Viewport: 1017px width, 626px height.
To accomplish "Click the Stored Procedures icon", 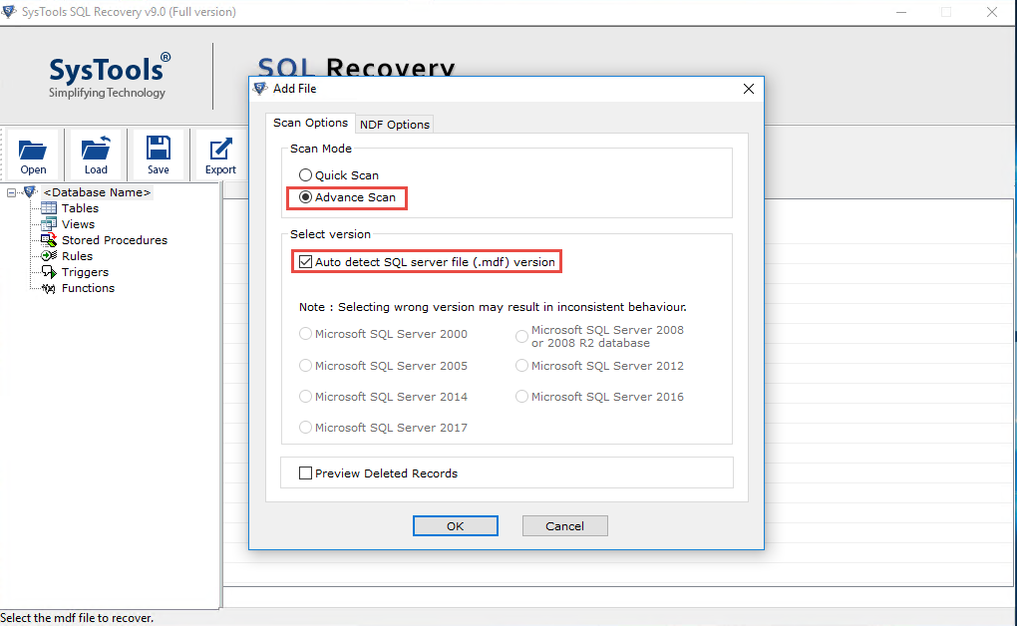I will 49,240.
